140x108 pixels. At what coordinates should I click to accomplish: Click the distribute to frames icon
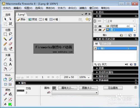tap(126, 64)
